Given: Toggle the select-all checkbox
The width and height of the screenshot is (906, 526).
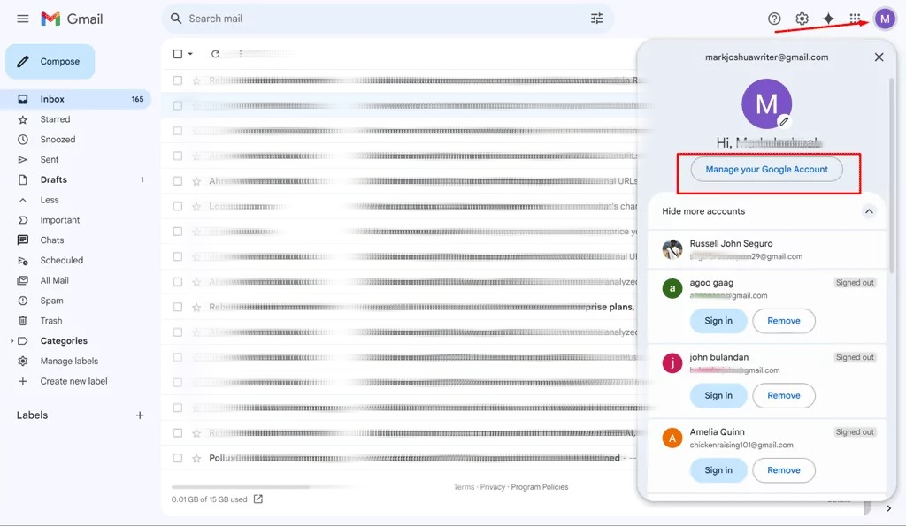Looking at the screenshot, I should point(177,54).
